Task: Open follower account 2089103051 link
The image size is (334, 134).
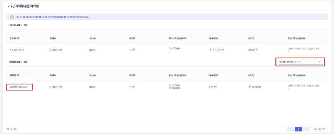Action: 19,87
